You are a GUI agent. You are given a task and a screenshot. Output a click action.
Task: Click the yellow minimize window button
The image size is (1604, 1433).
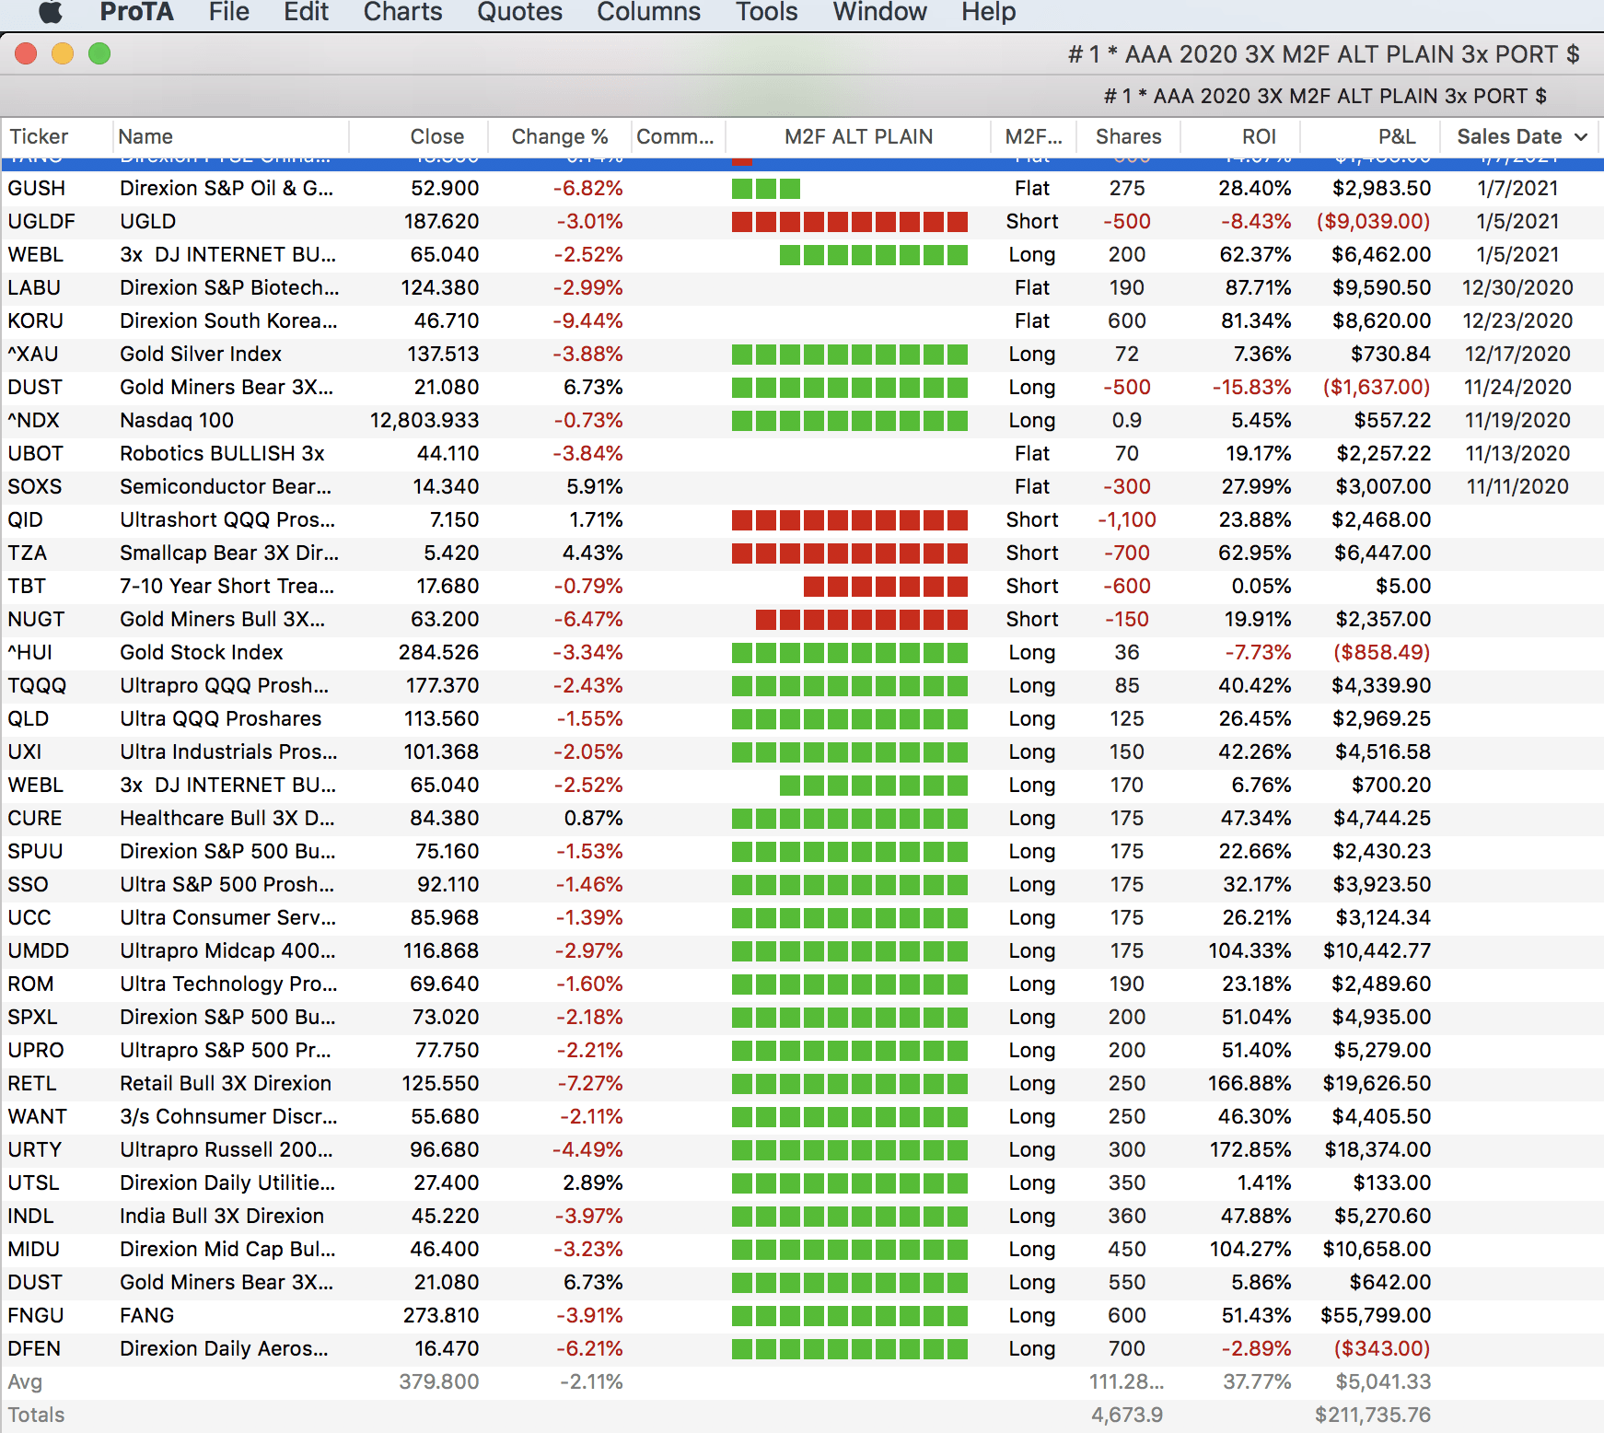pyautogui.click(x=63, y=54)
